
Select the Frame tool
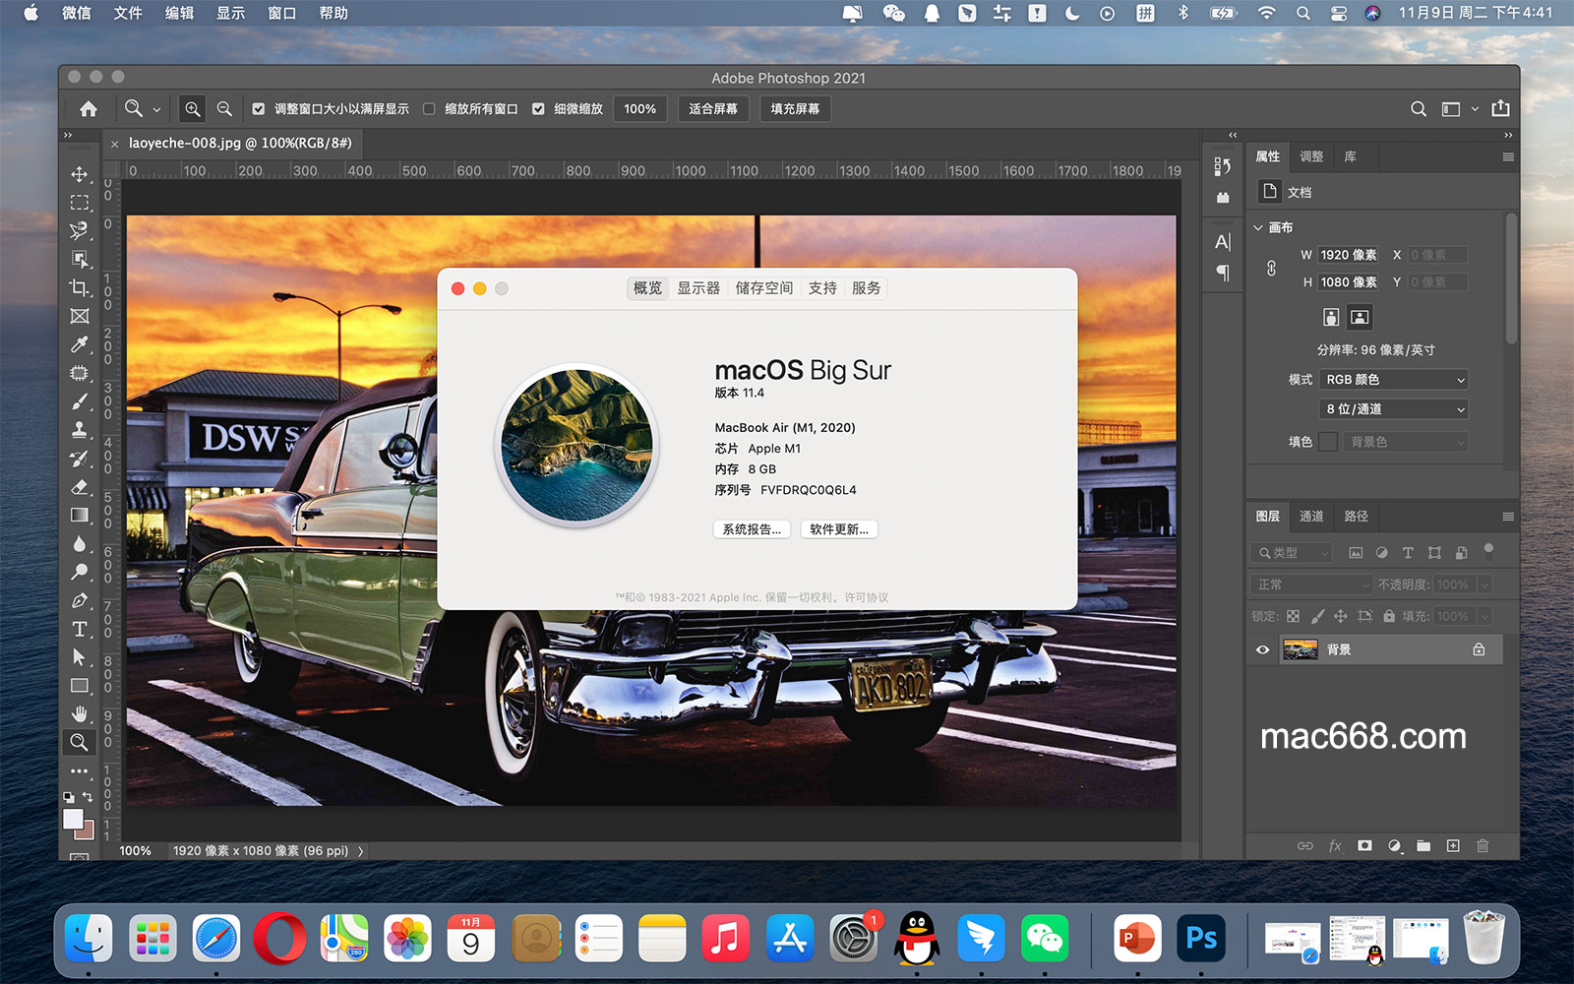tap(80, 316)
